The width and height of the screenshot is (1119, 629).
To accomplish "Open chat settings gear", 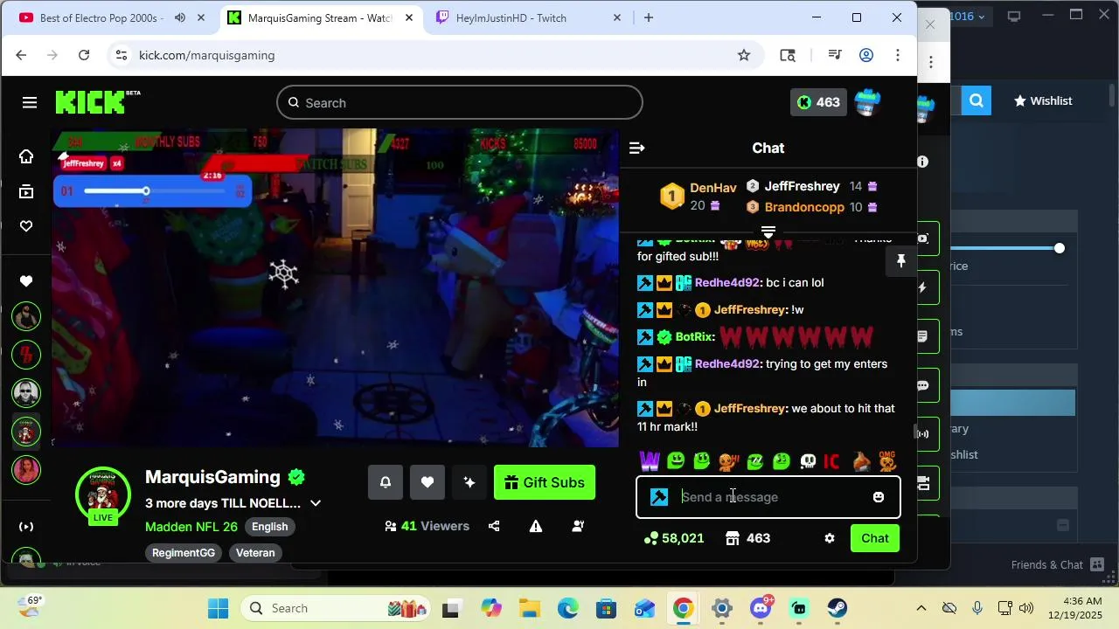I will coord(830,538).
